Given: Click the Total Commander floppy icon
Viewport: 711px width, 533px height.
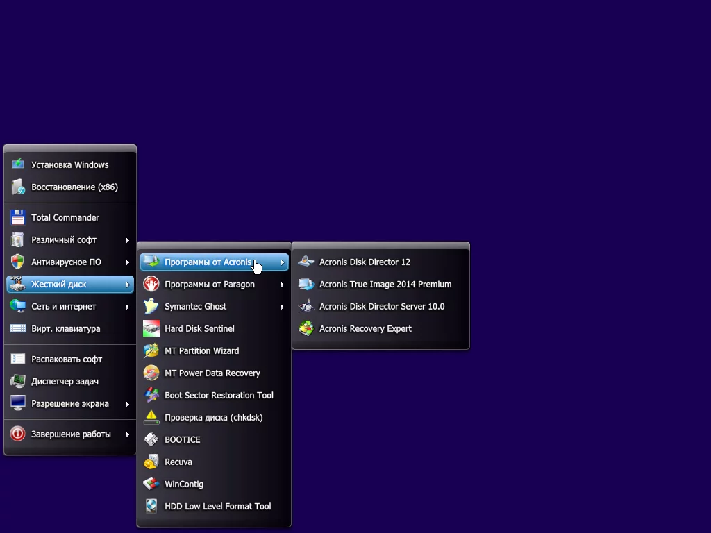Looking at the screenshot, I should (17, 217).
